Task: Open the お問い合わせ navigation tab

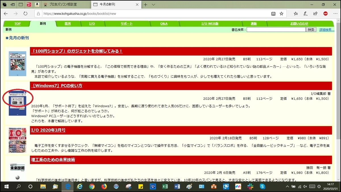Action: (299, 24)
